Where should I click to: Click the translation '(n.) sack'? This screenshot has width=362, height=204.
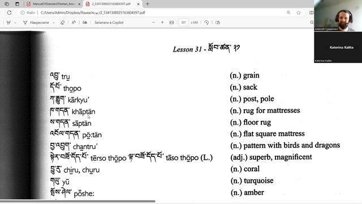pos(243,87)
